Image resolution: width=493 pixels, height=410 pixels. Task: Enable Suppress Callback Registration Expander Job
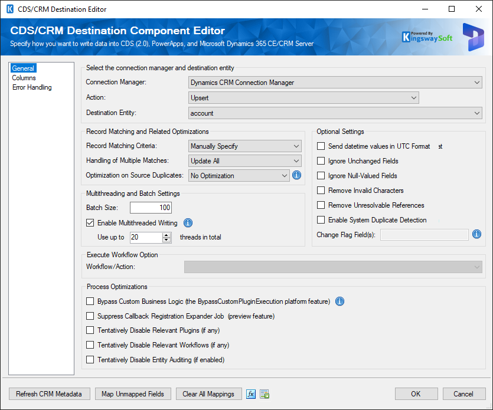click(x=90, y=316)
